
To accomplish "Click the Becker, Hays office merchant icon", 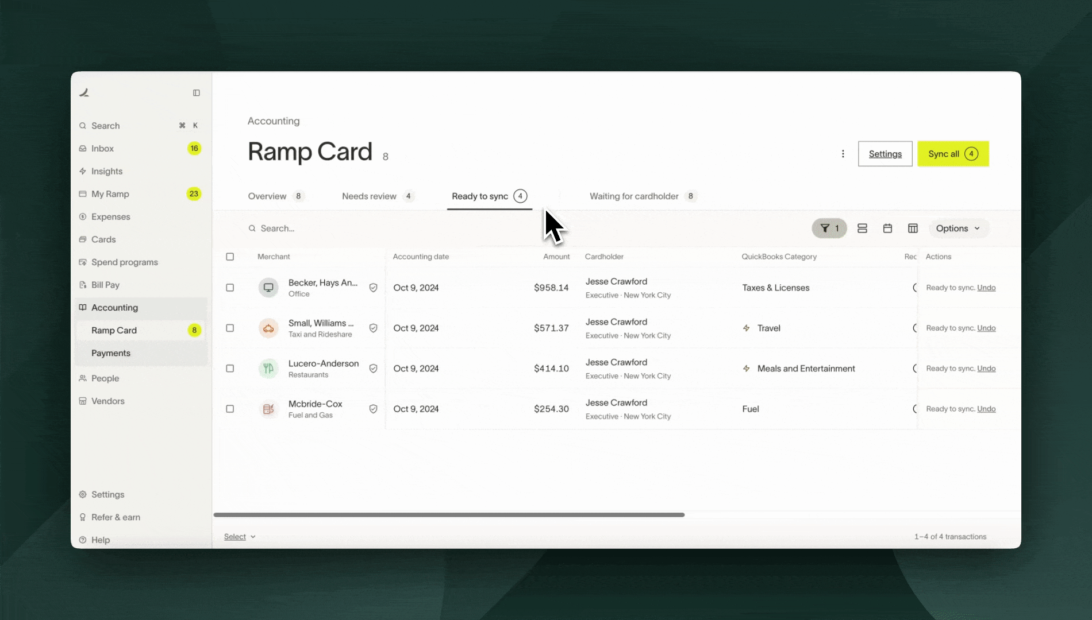I will click(268, 288).
